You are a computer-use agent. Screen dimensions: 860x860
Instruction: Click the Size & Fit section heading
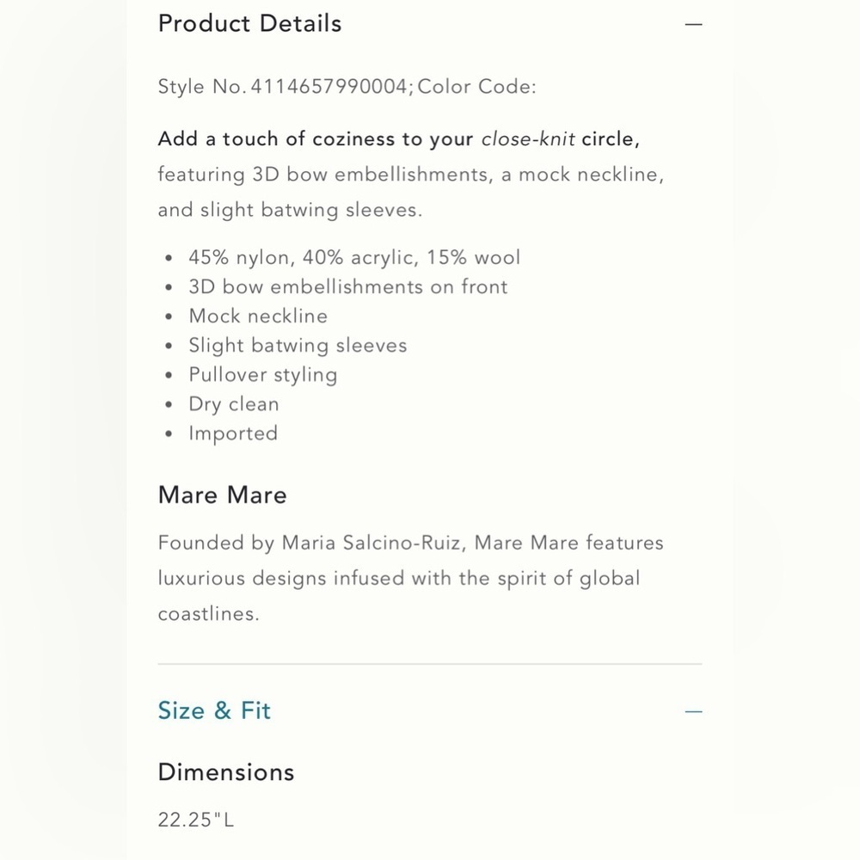(214, 710)
